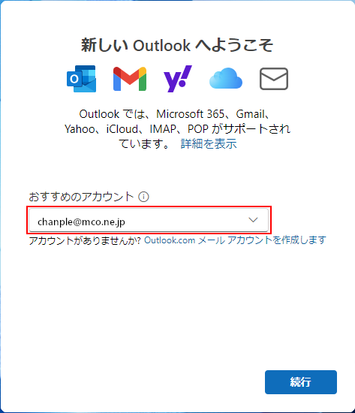Click the word Yahoo in description text
The width and height of the screenshot is (355, 413).
coord(80,129)
